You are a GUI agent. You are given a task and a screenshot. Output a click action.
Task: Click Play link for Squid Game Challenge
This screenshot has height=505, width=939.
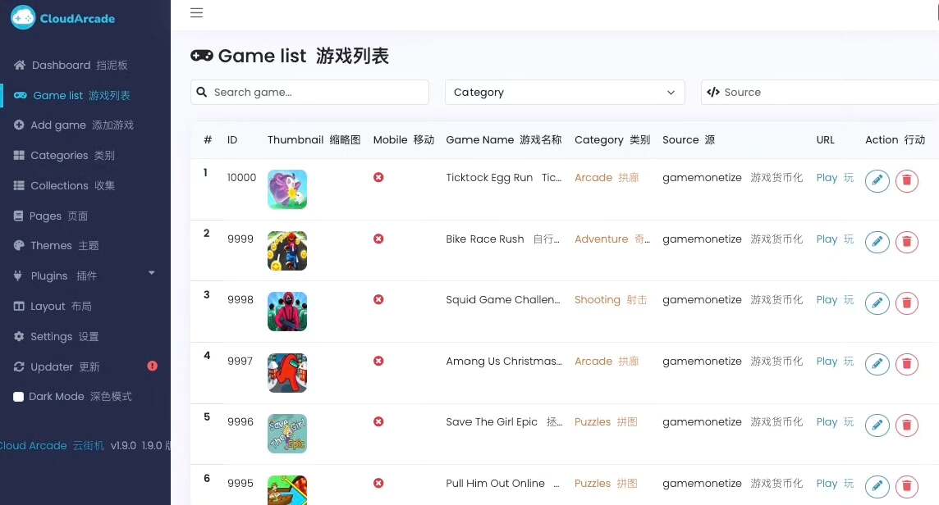pyautogui.click(x=835, y=299)
